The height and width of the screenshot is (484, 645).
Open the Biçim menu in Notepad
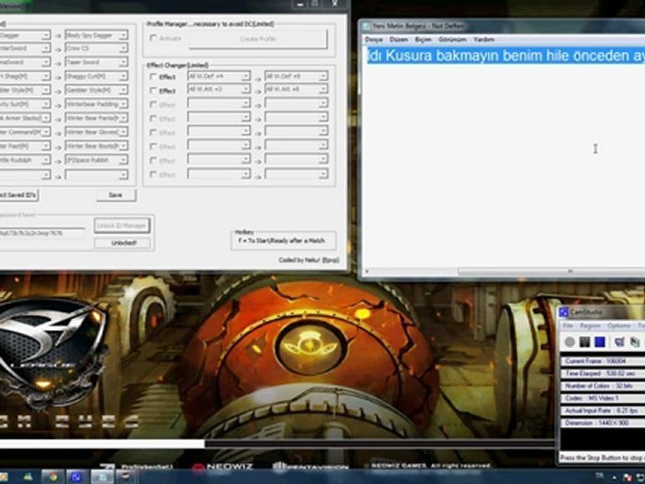pos(423,40)
